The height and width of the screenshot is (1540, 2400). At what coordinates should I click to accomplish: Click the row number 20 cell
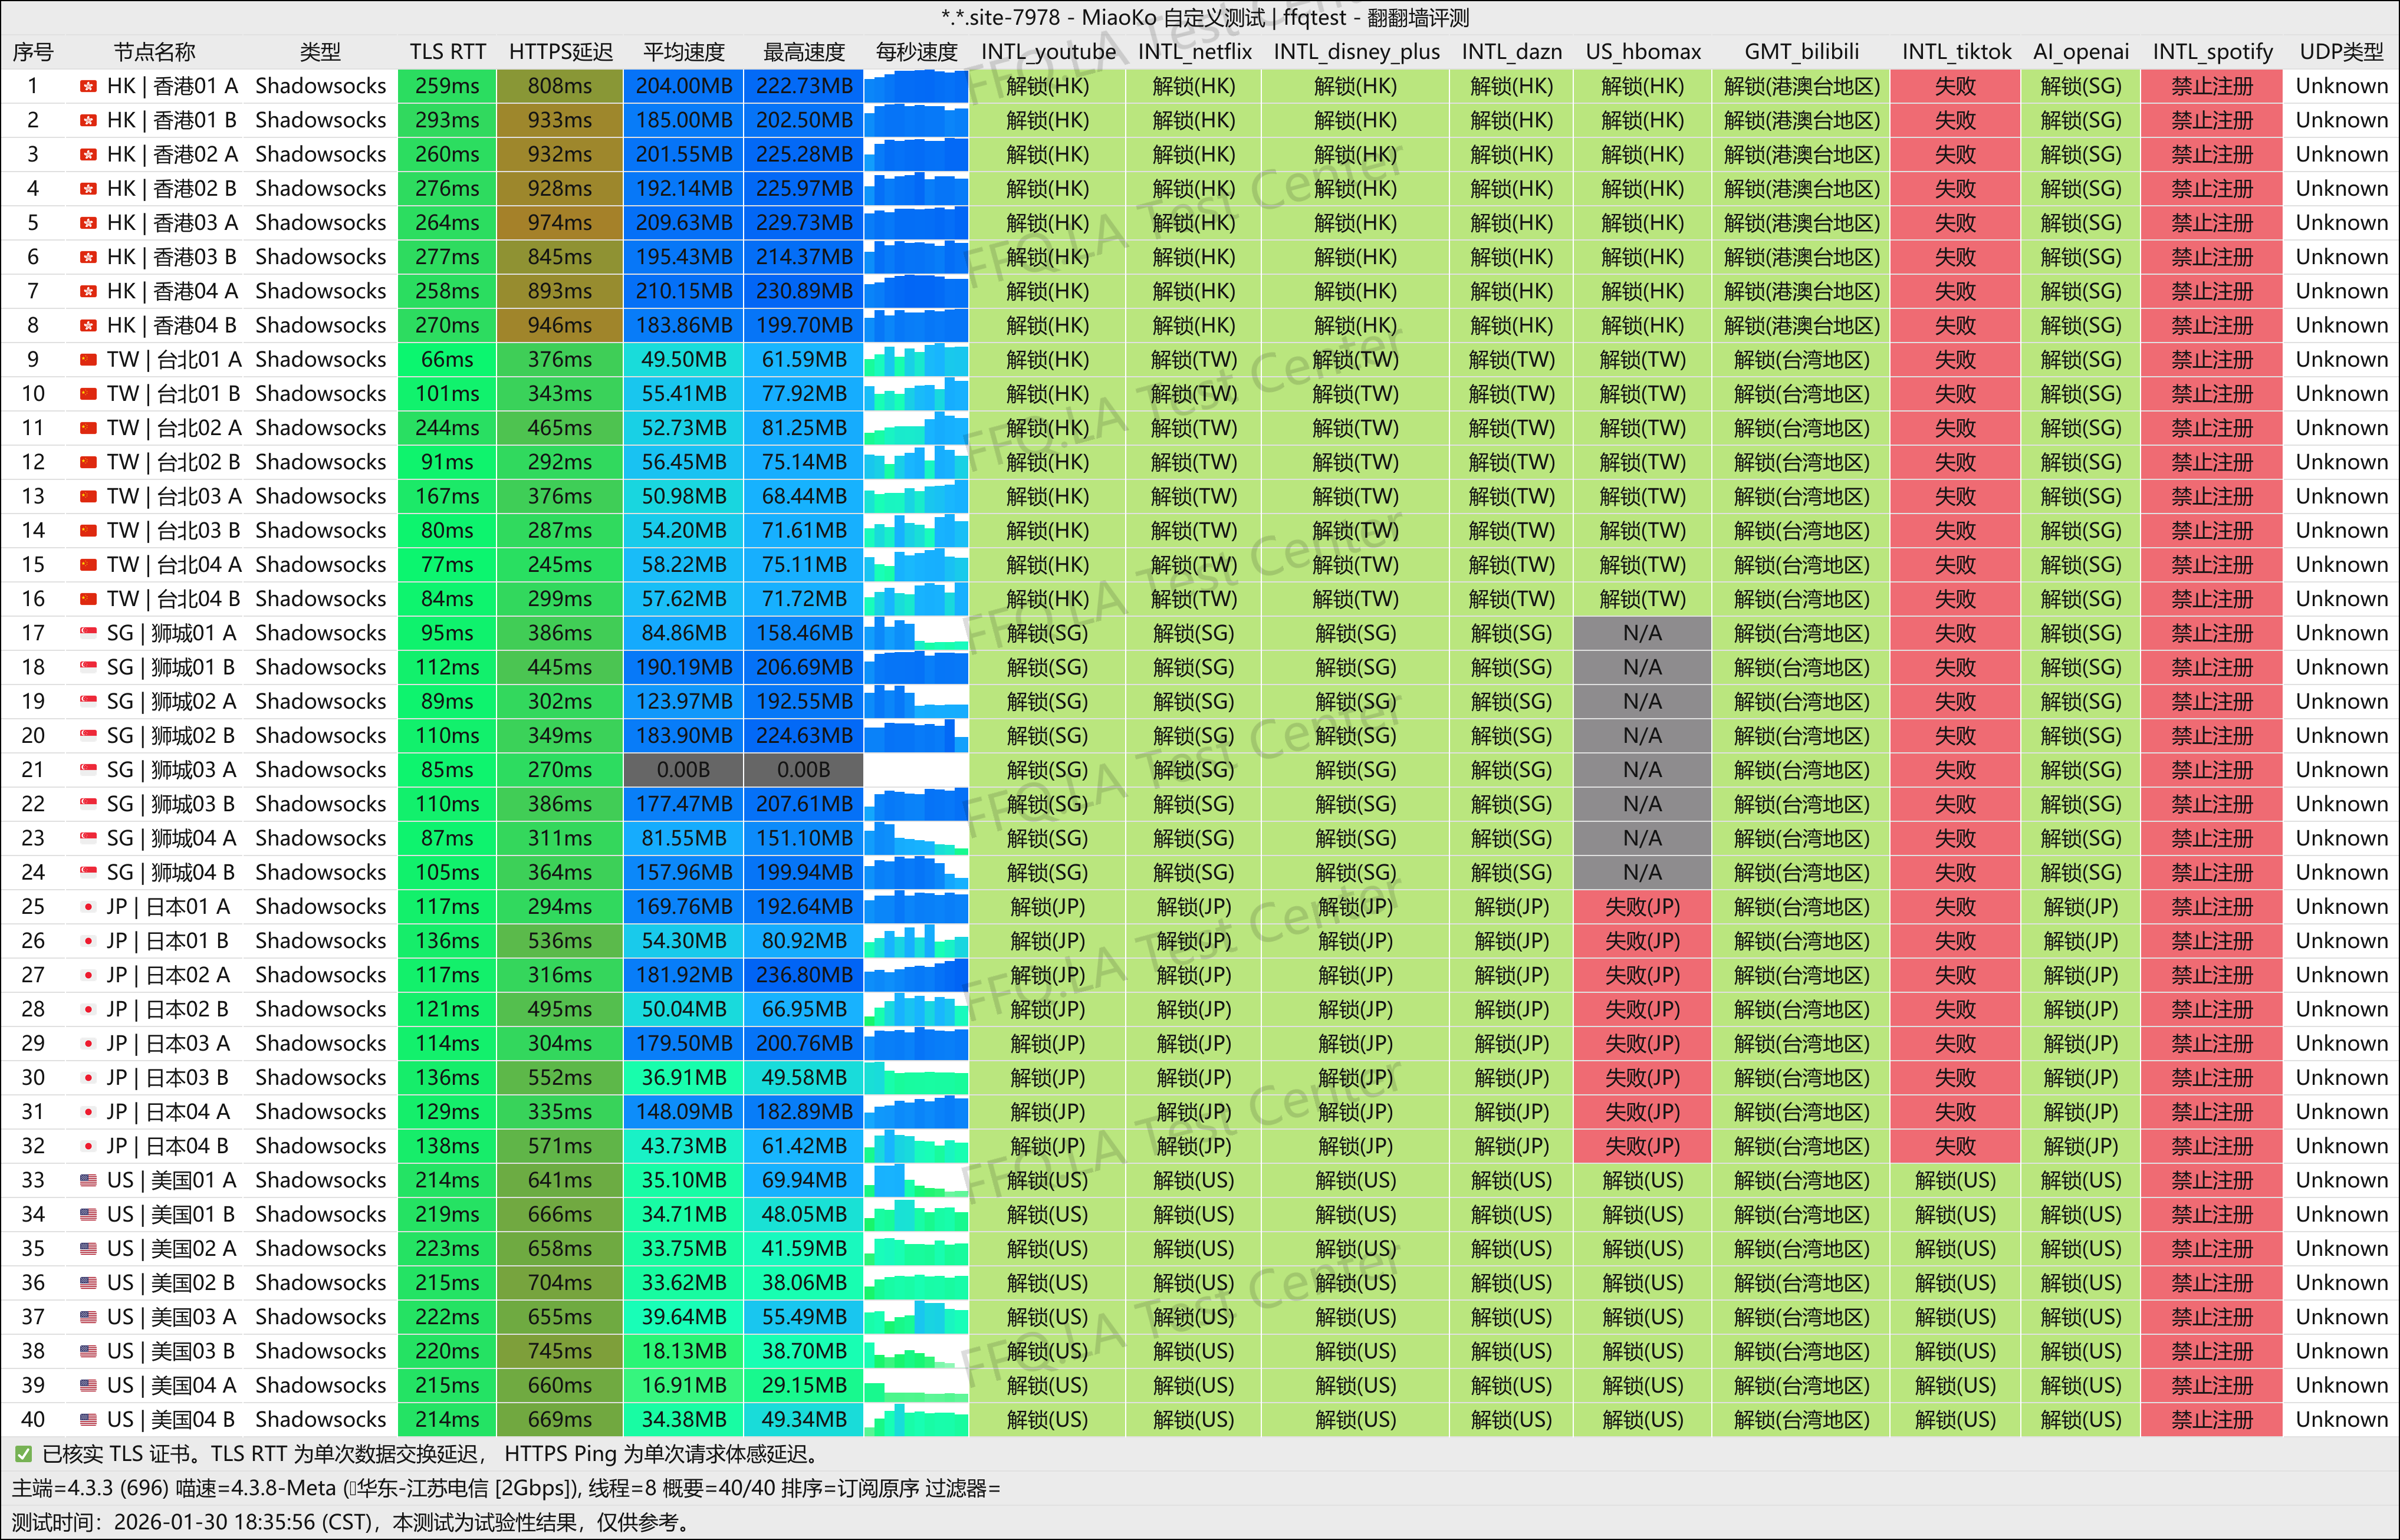(x=33, y=736)
